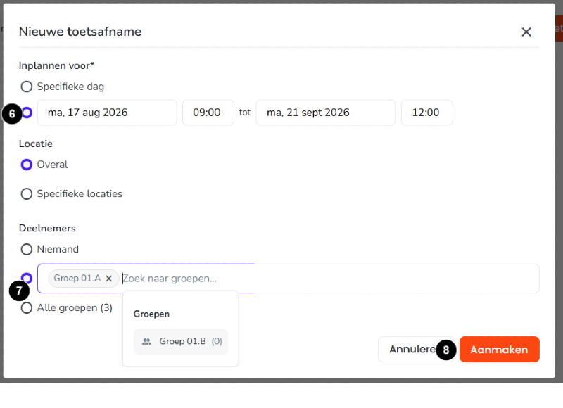This screenshot has height=408, width=563.
Task: Select Niemand as participants
Action: point(27,249)
